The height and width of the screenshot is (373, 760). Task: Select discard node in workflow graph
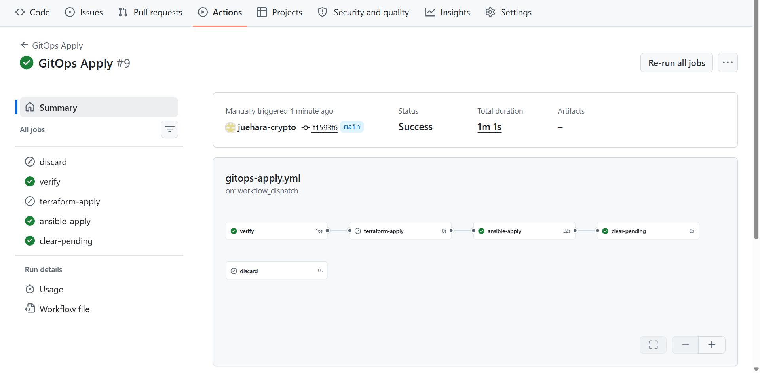click(x=276, y=271)
